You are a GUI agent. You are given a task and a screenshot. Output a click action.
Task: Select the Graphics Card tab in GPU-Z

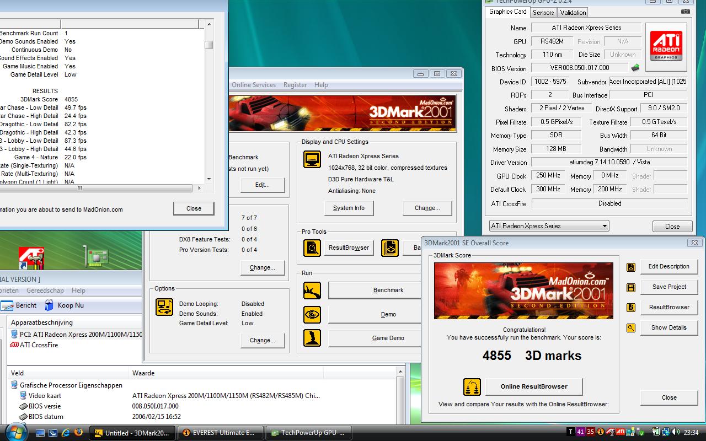coord(507,12)
